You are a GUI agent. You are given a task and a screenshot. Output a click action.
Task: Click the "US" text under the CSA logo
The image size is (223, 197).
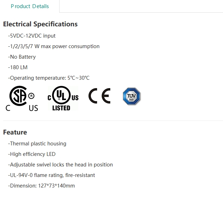click(x=33, y=108)
